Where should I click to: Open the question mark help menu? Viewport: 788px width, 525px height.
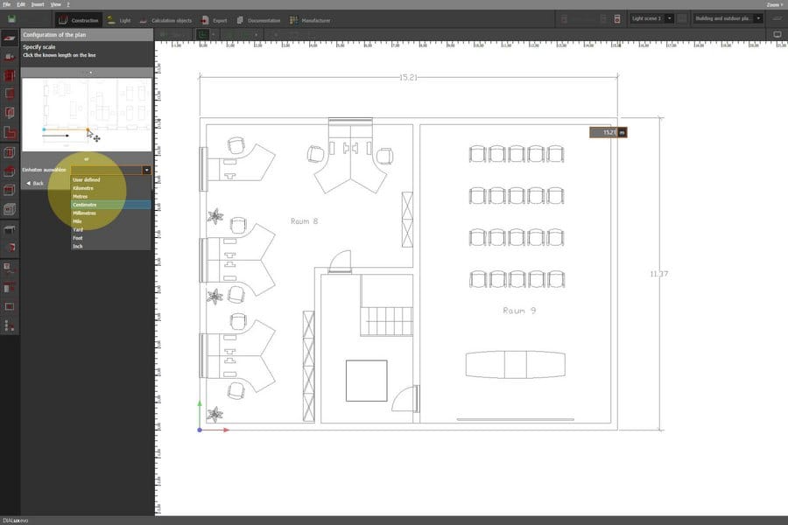(x=67, y=4)
